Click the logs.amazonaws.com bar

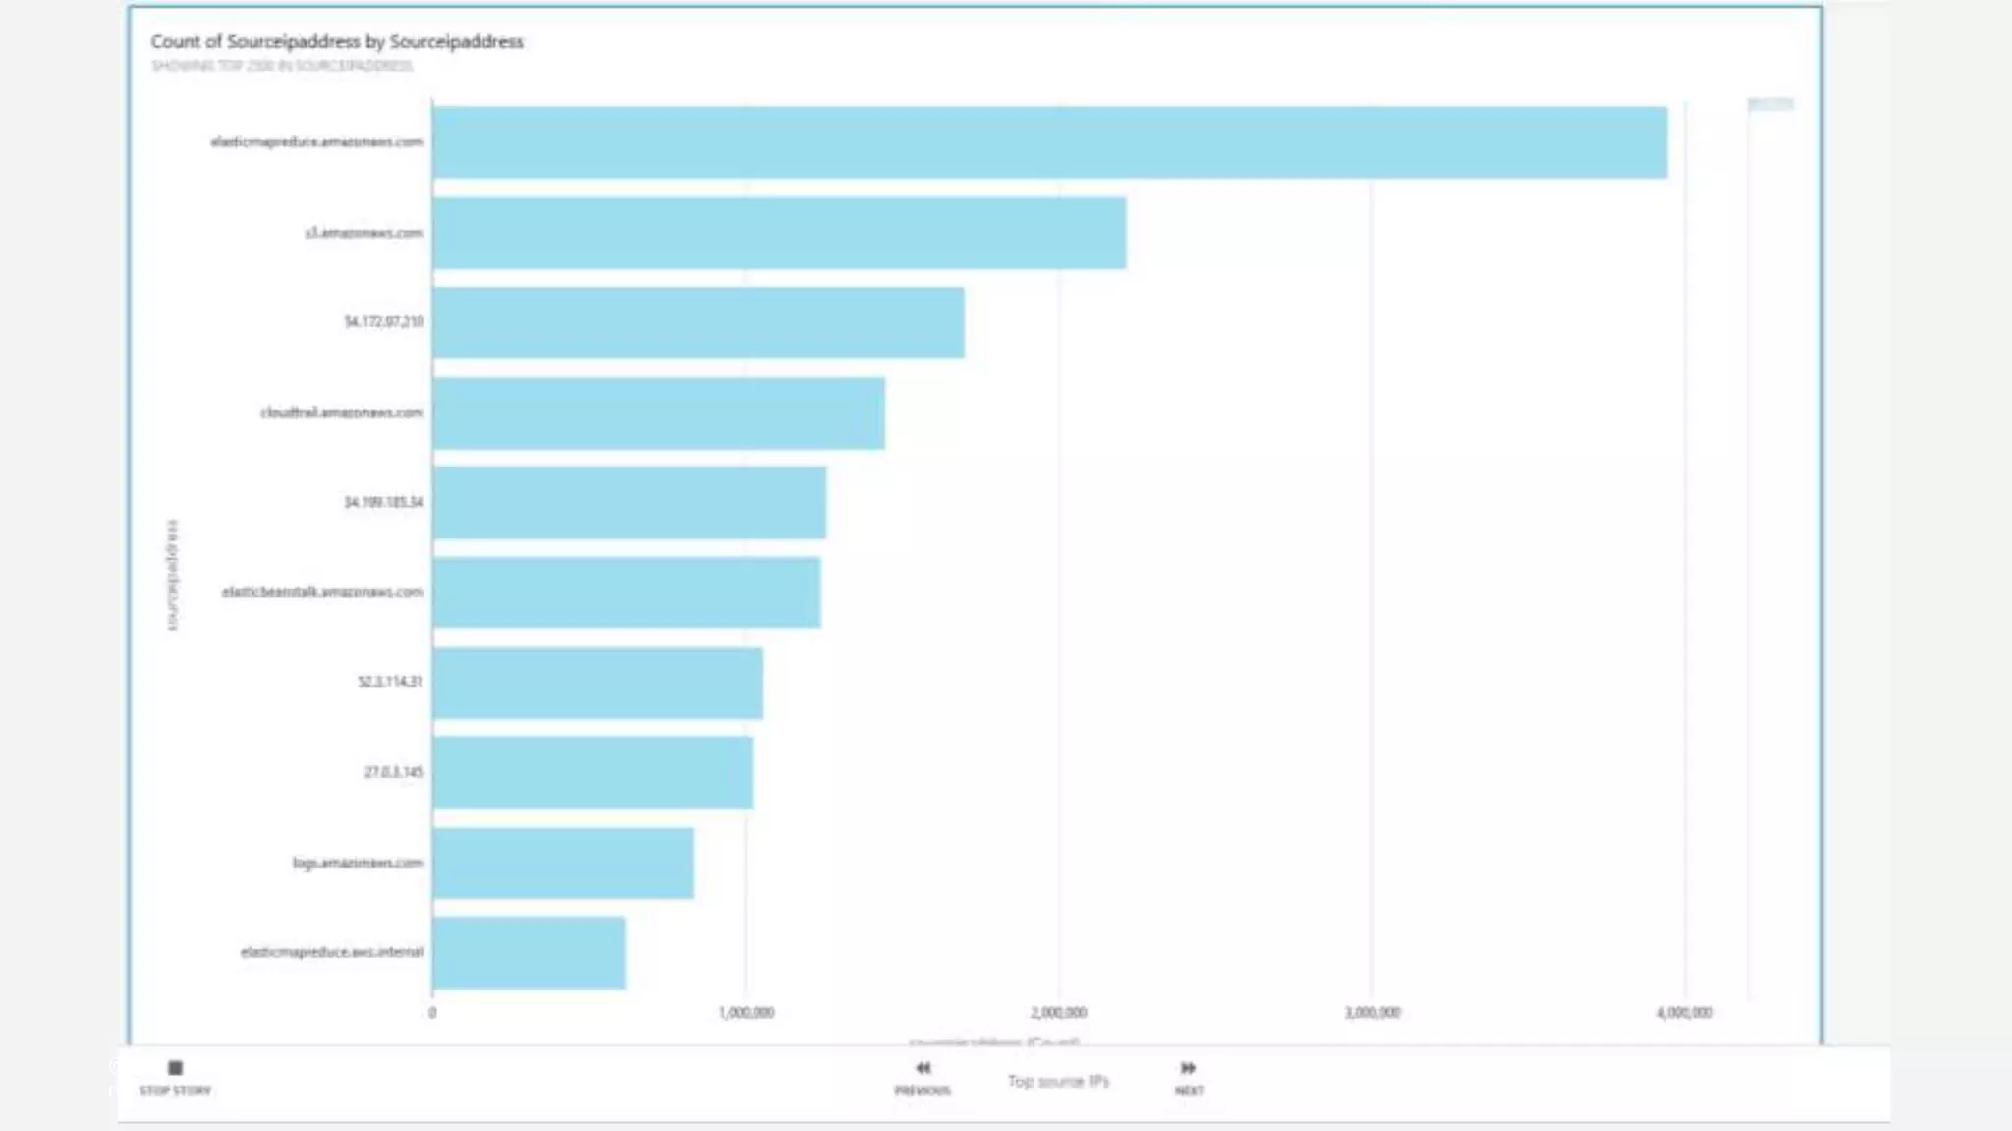(x=563, y=863)
